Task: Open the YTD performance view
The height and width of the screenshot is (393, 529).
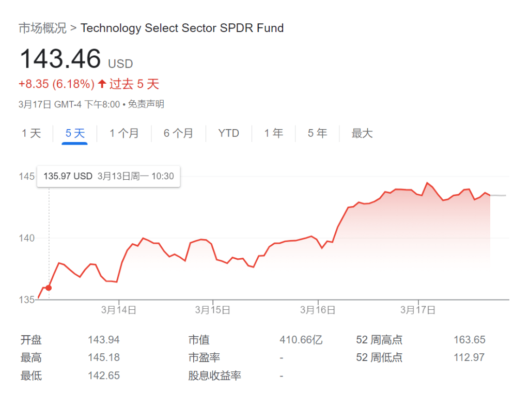Action: tap(228, 133)
